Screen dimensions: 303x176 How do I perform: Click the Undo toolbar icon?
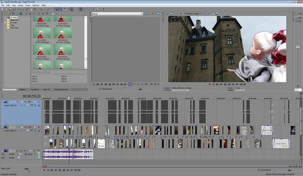41,9
